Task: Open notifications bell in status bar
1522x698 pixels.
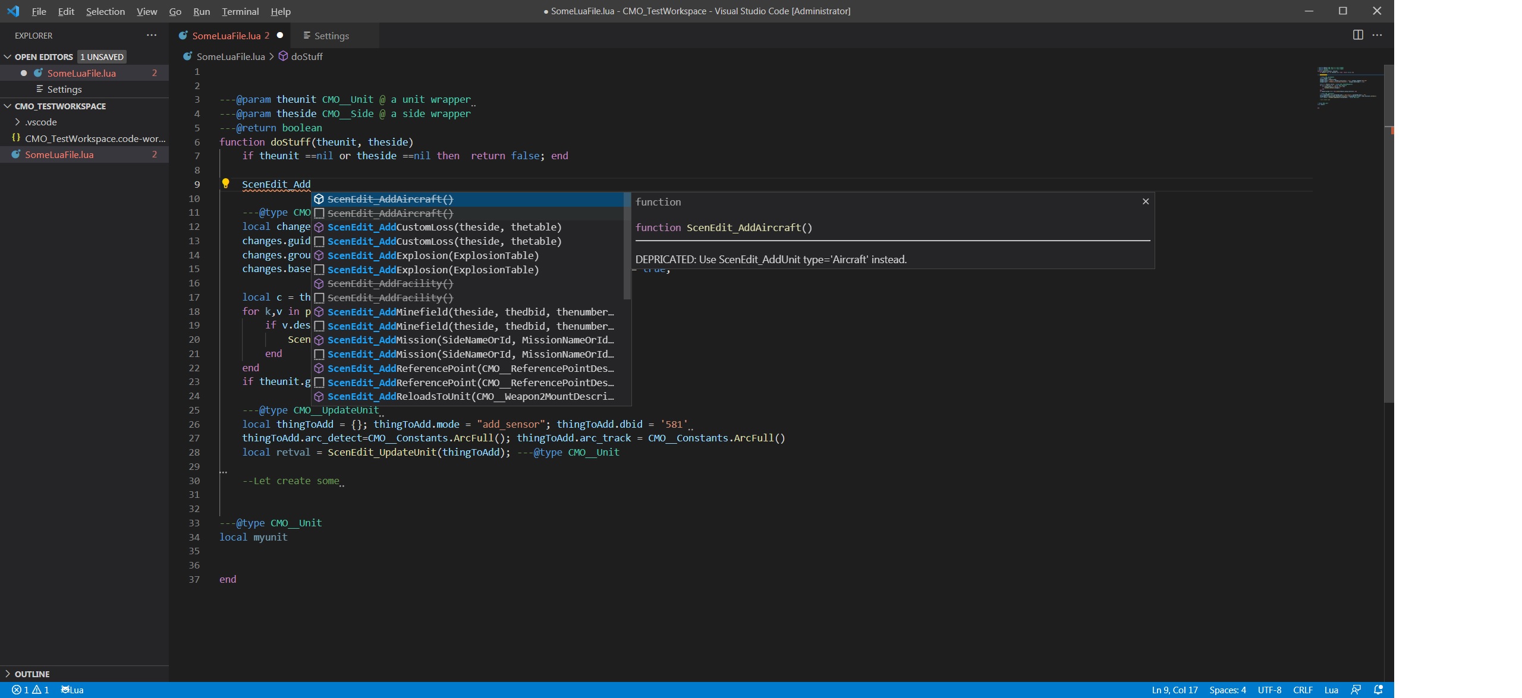Action: click(x=1378, y=690)
